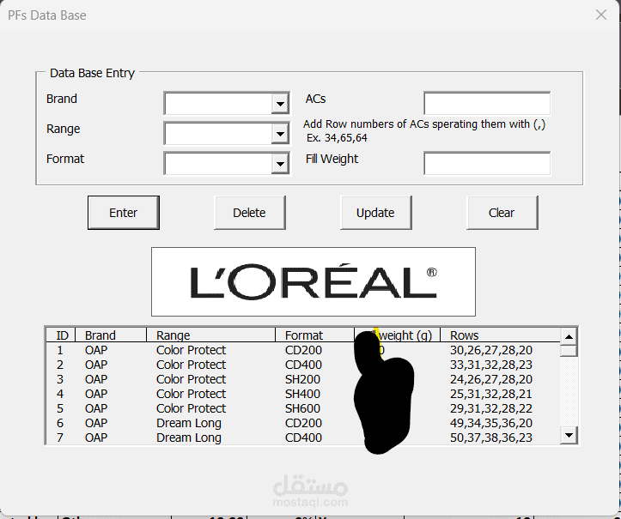Click the Clear button
The image size is (621, 519).
tap(502, 213)
